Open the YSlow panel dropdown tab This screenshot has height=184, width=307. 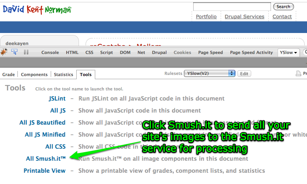[288, 52]
